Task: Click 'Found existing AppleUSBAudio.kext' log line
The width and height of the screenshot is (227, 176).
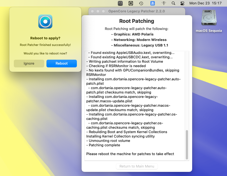Action: point(131,53)
